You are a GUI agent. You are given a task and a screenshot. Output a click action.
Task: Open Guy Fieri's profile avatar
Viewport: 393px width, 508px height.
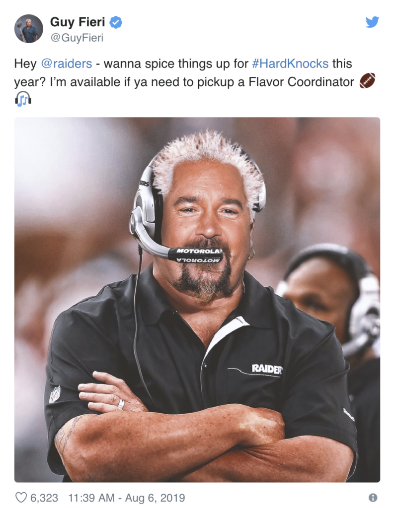pyautogui.click(x=28, y=28)
